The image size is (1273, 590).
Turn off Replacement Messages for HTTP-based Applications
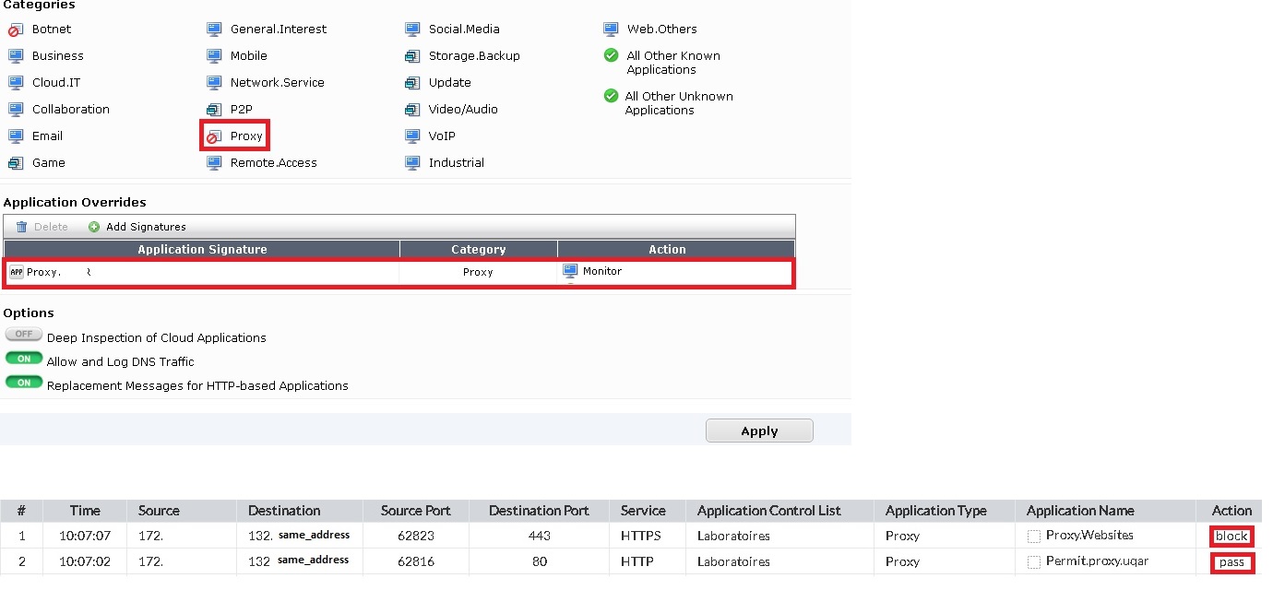pyautogui.click(x=24, y=383)
